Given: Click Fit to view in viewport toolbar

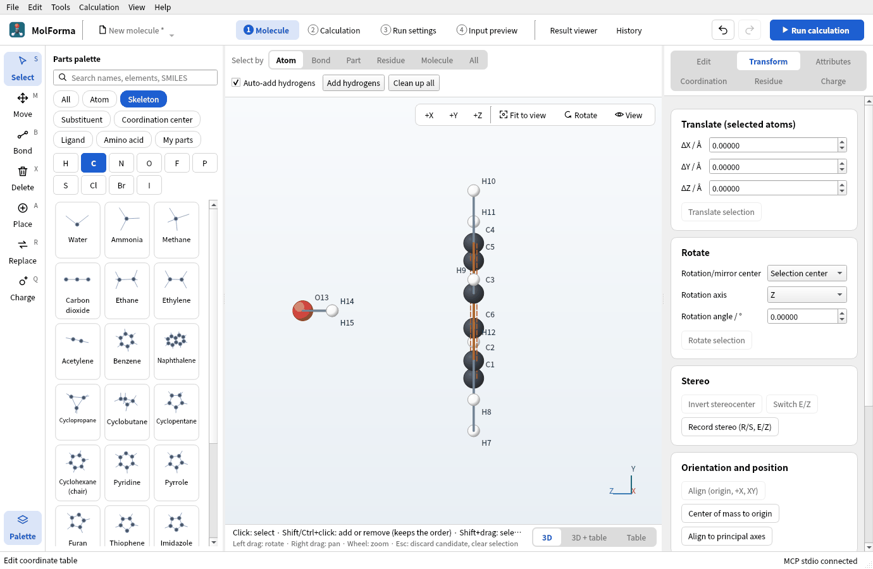Looking at the screenshot, I should pos(523,115).
